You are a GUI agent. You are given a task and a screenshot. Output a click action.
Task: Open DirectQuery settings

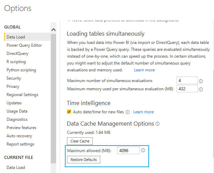18,54
